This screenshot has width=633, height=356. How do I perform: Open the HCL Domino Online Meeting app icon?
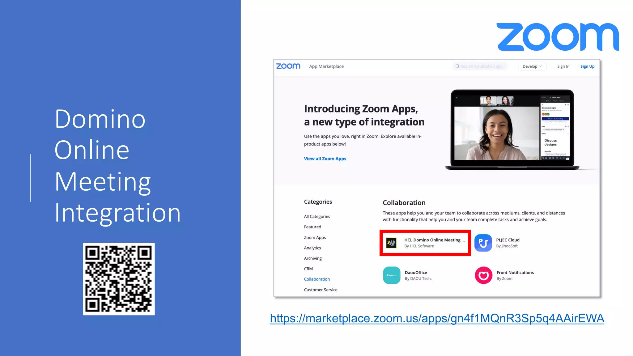pos(391,243)
